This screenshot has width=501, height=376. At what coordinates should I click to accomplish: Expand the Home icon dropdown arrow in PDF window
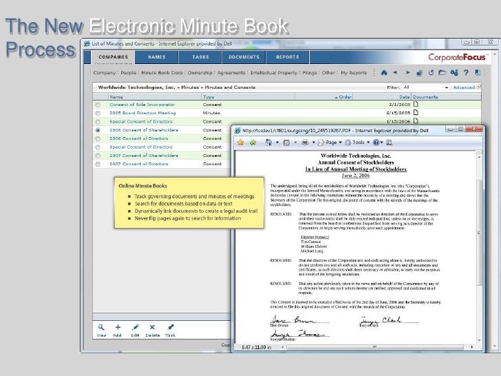[x=277, y=143]
